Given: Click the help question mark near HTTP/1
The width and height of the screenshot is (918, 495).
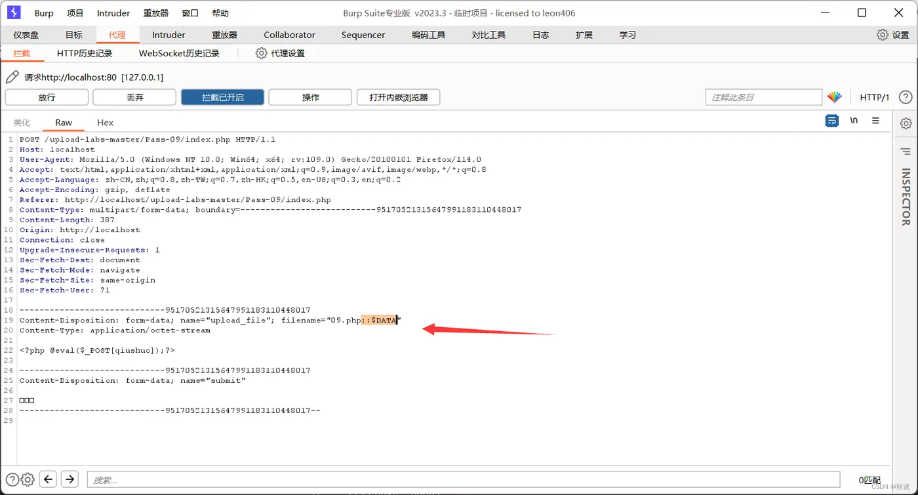Looking at the screenshot, I should (x=906, y=97).
